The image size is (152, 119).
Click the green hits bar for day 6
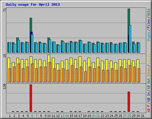pyautogui.click(x=31, y=25)
